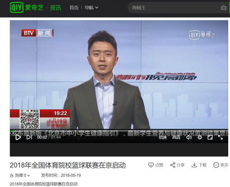Screen dimensions: 230x187
Task: Open 更多 more options
Action: 221,165
